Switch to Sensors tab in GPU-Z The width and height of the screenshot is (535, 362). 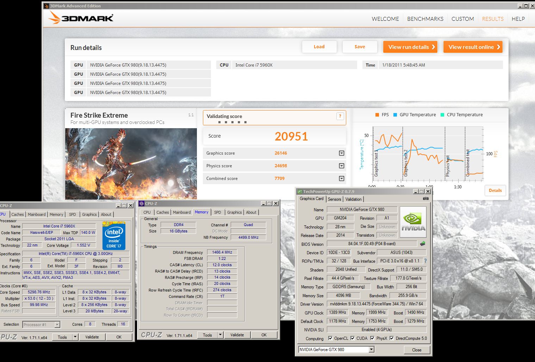click(334, 199)
